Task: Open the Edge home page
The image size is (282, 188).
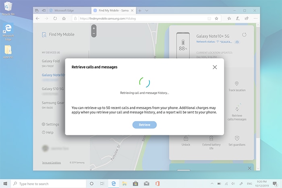Action: pyautogui.click(x=64, y=19)
